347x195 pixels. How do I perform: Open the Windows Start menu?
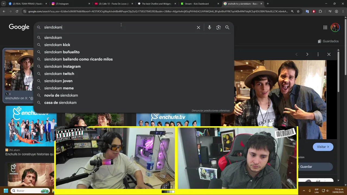[6, 191]
